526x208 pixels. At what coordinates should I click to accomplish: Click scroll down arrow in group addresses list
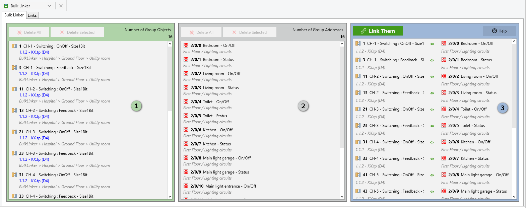pos(342,197)
